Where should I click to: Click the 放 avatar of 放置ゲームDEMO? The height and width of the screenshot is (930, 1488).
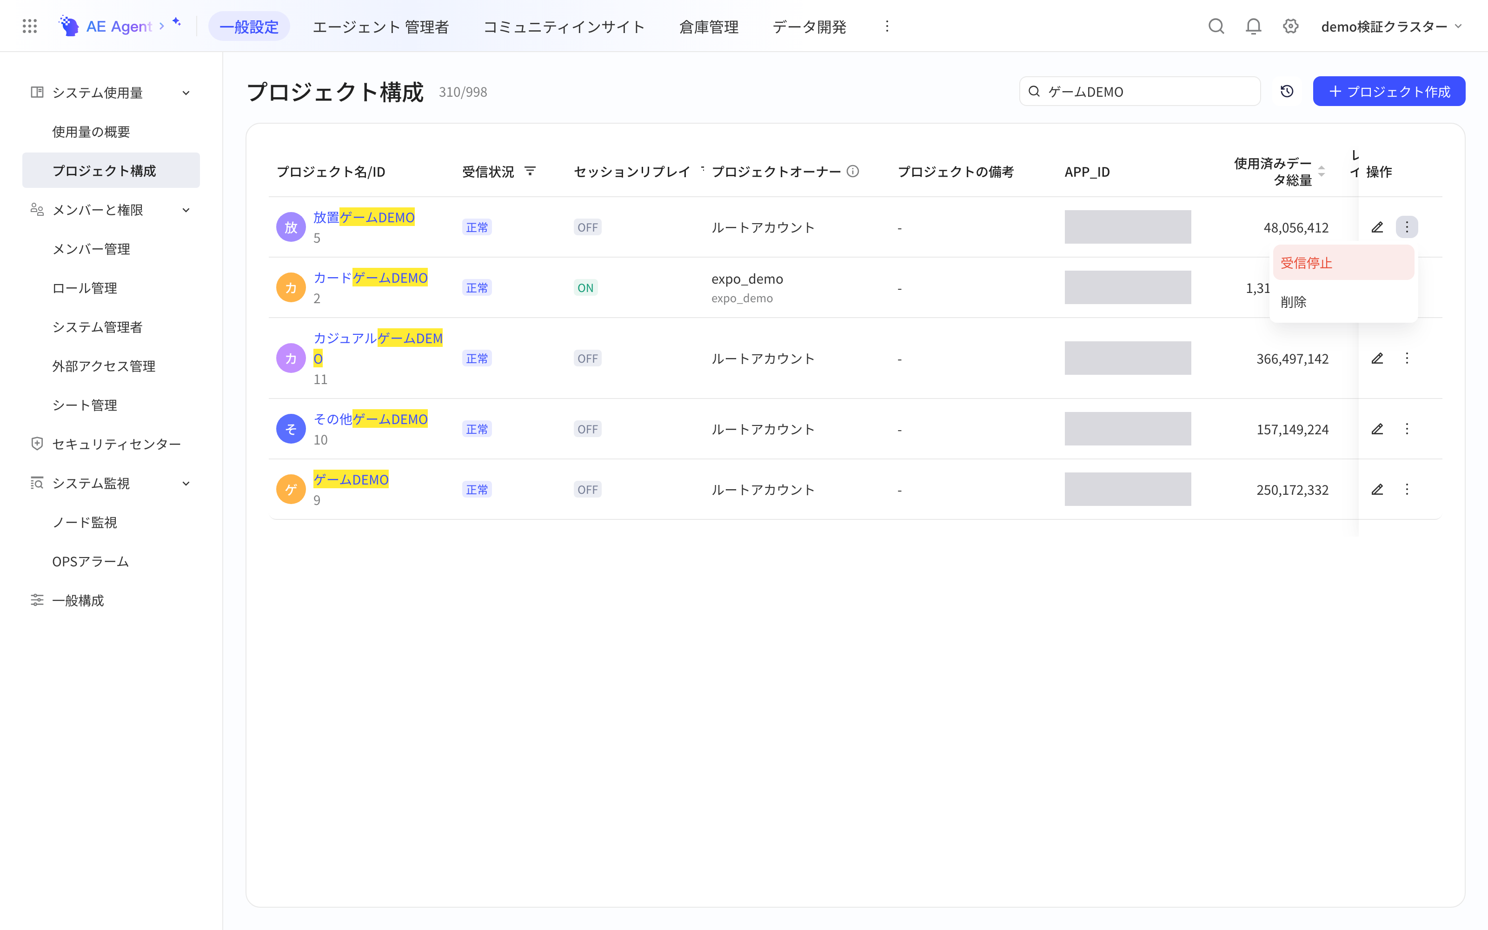click(x=291, y=227)
